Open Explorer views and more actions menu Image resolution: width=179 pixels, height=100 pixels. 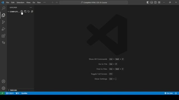31,7
